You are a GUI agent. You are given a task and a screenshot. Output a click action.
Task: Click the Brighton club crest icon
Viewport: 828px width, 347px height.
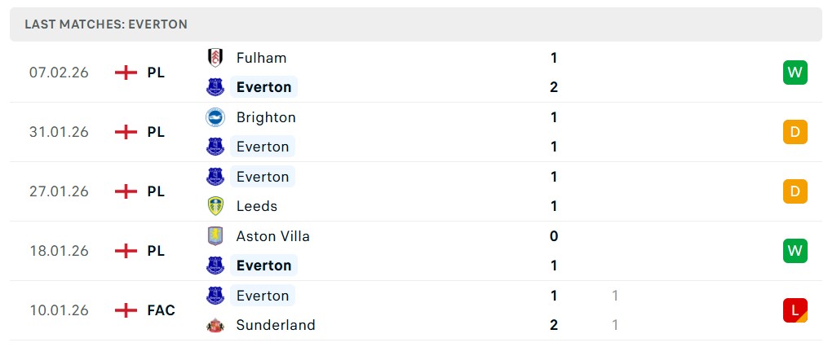point(215,117)
